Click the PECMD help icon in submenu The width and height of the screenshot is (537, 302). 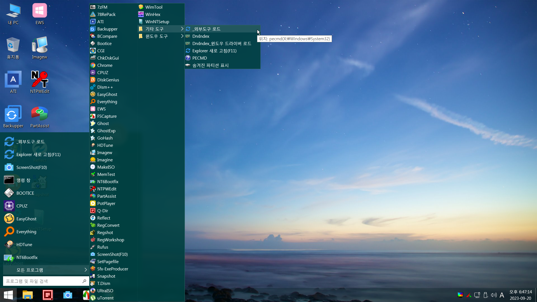(x=188, y=58)
